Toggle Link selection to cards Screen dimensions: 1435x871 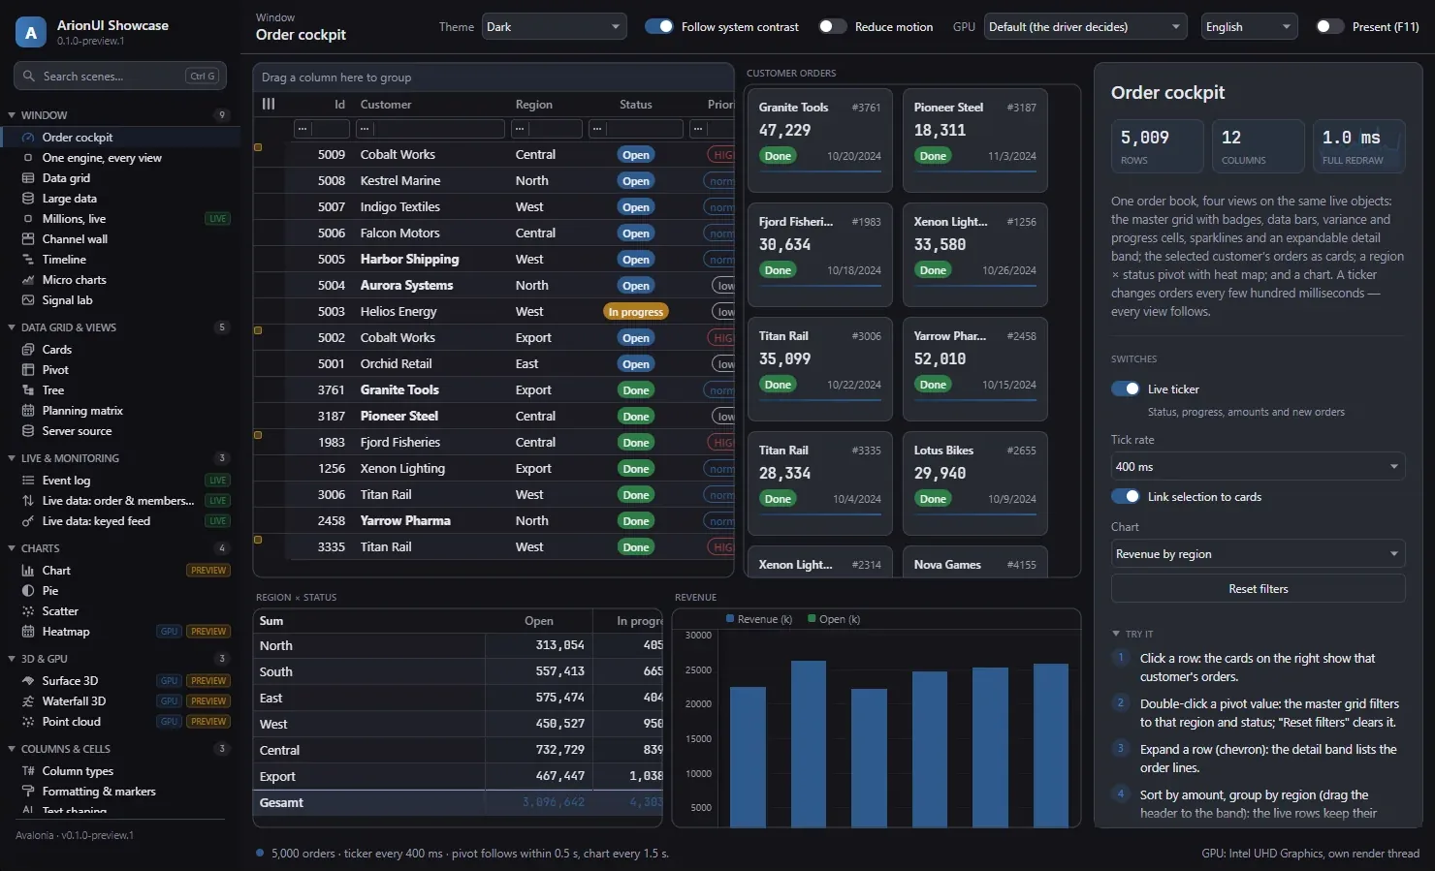(x=1126, y=496)
